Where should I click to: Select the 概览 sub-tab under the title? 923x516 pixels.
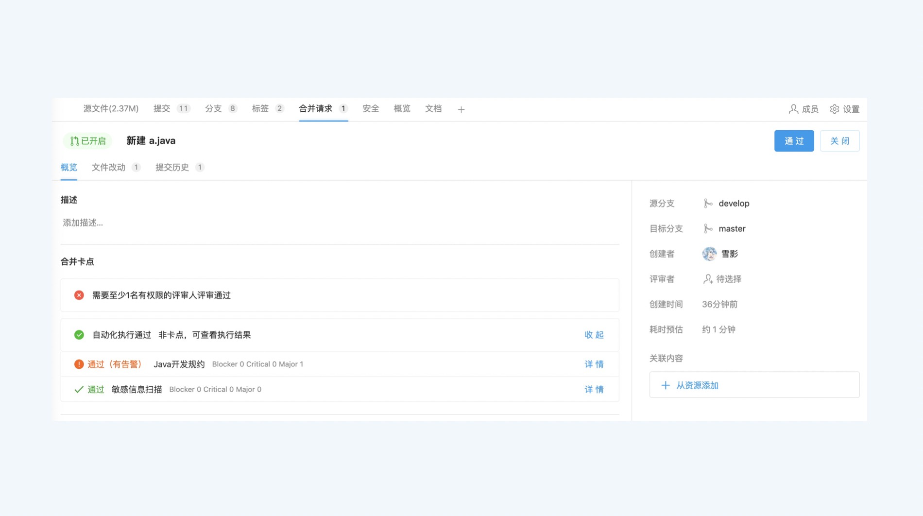click(x=68, y=168)
